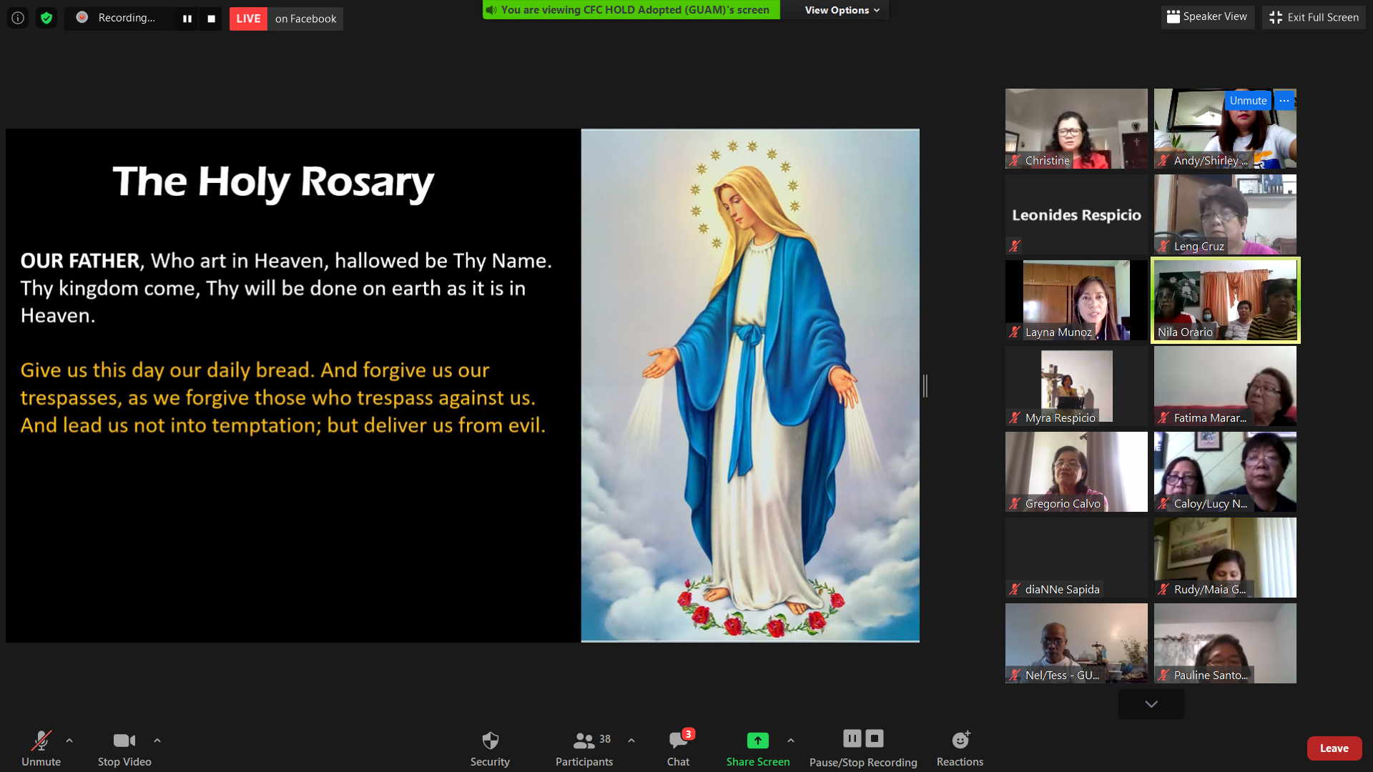Select Myra Respicio's video thumbnail
Viewport: 1373px width, 772px height.
point(1076,386)
